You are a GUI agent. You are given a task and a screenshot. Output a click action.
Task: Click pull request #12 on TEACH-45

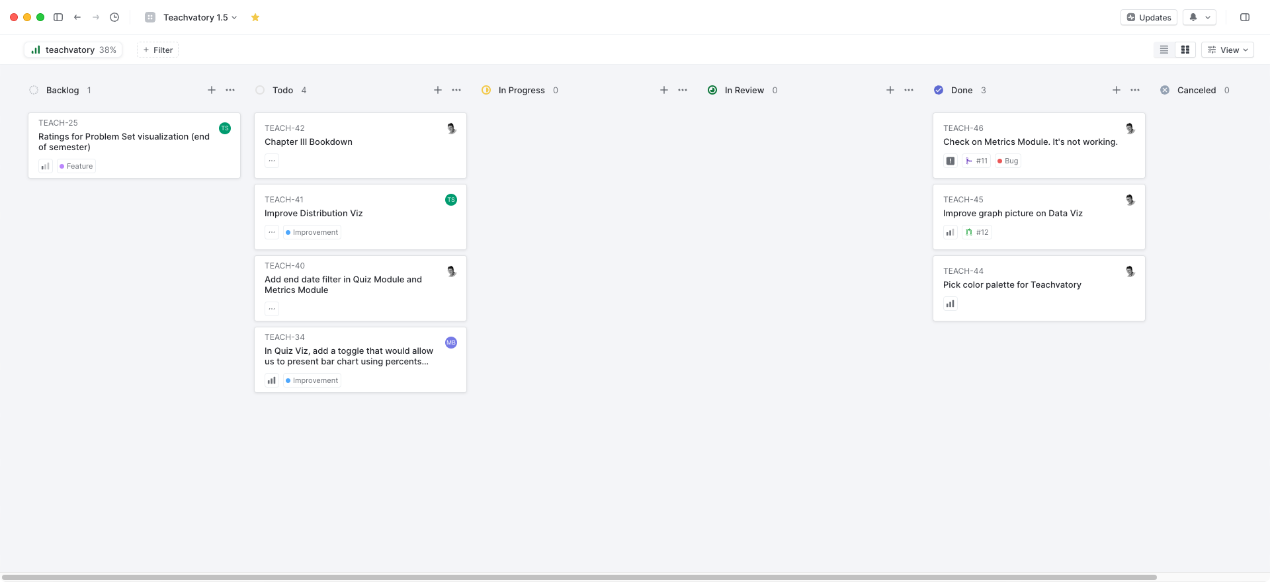tap(976, 232)
